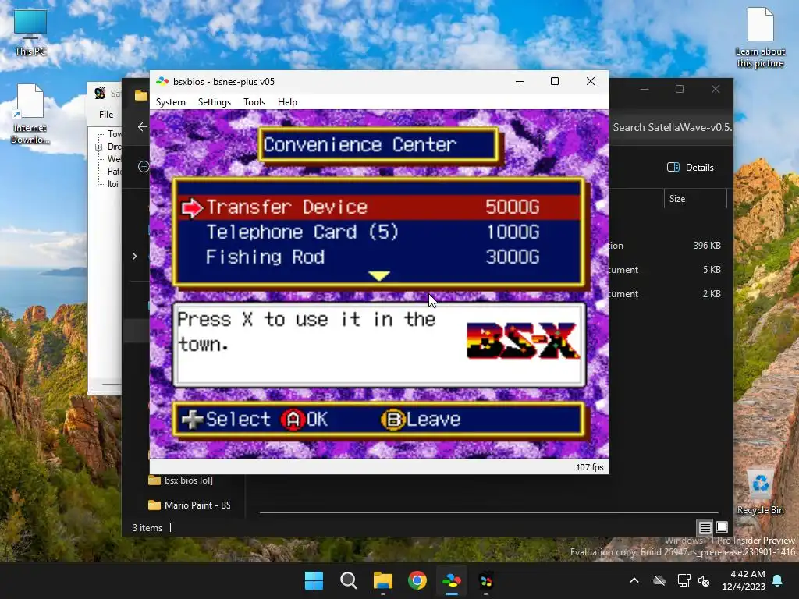Open the clock showing 4:42 AM
The image size is (799, 599).
tap(744, 580)
